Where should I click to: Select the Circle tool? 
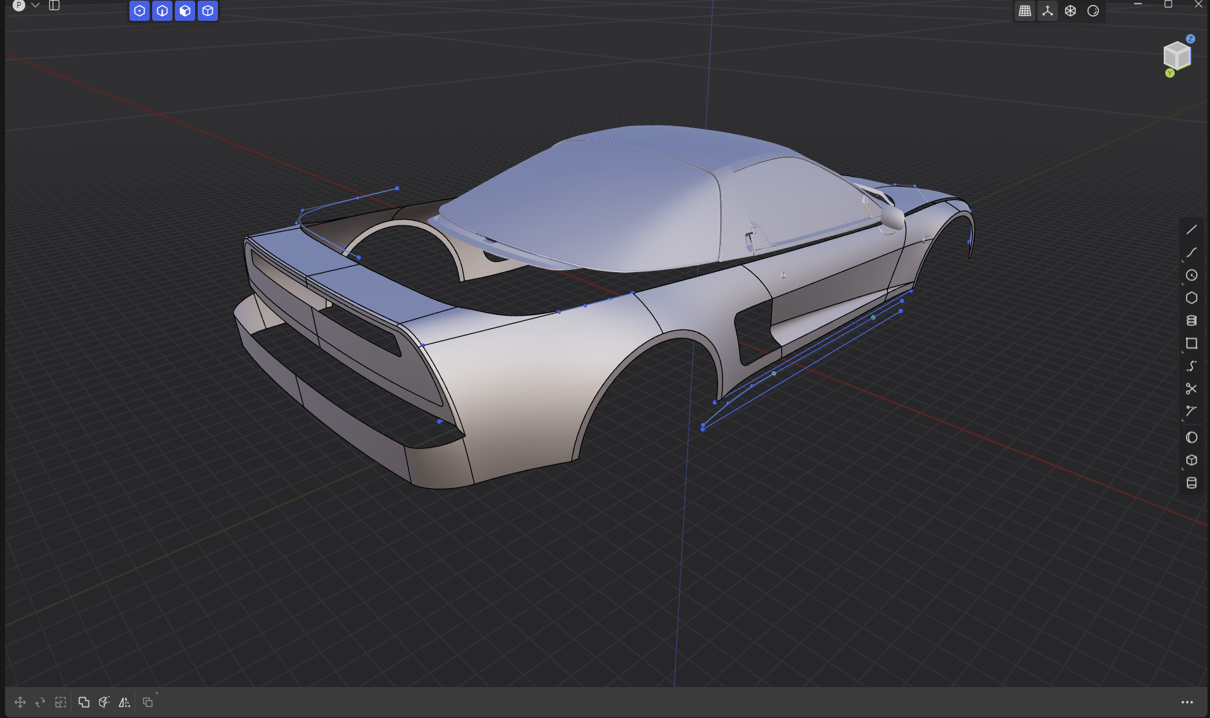(x=1192, y=275)
